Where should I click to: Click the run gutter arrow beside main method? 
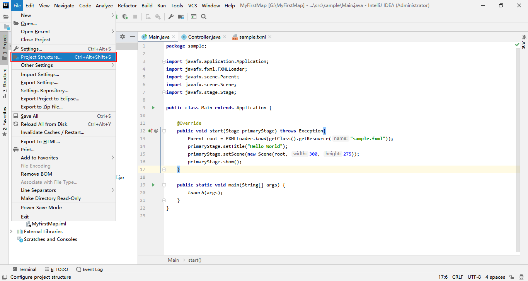(x=153, y=185)
